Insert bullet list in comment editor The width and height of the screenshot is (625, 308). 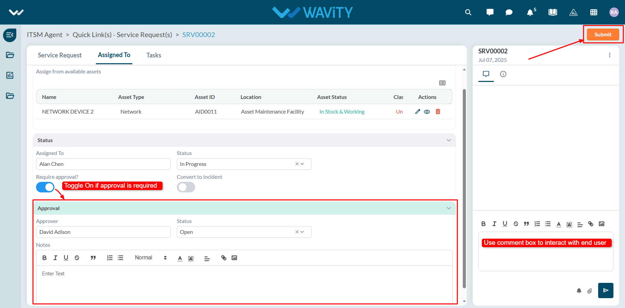(x=548, y=224)
